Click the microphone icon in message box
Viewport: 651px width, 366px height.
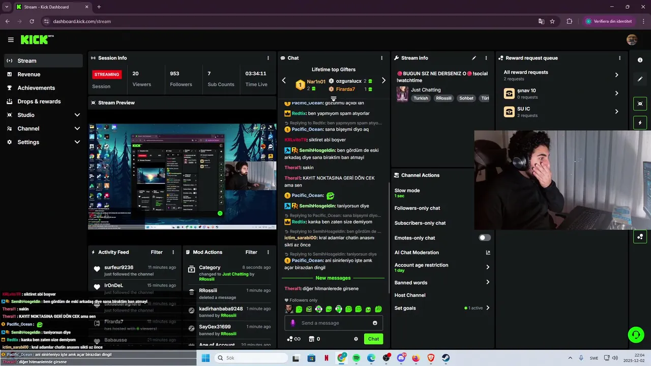[x=292, y=323]
